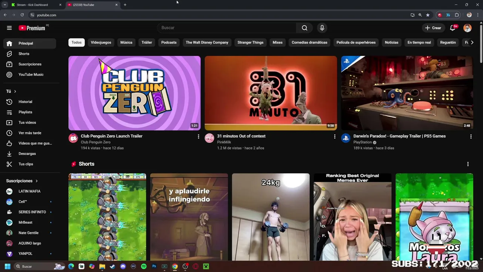Open Shorts in the sidebar

coord(30,54)
